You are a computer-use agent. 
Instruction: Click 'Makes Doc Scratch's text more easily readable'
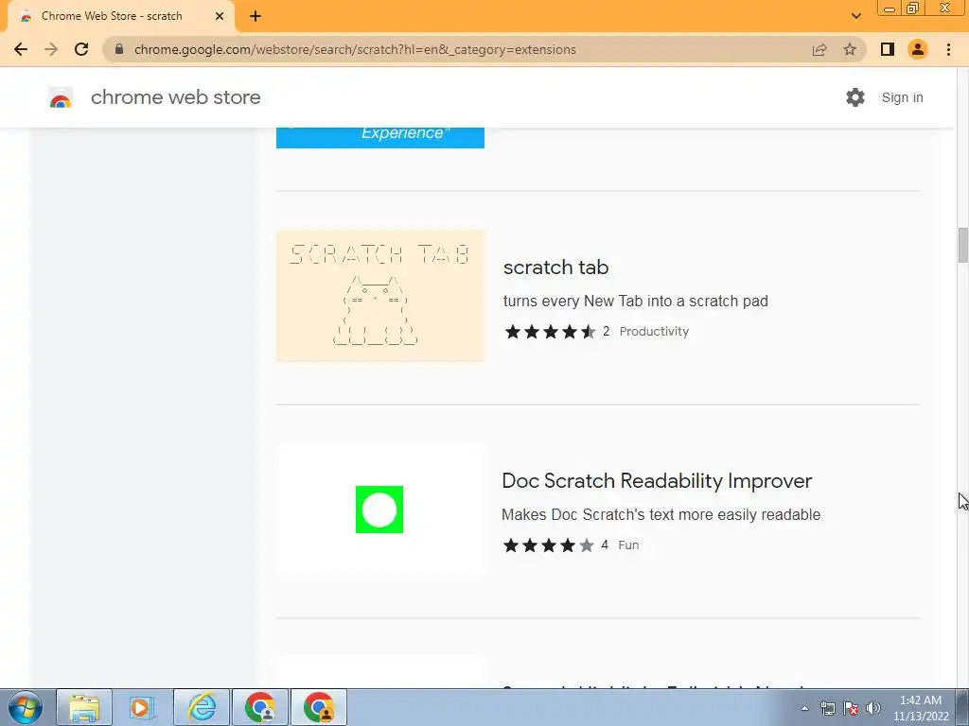click(x=661, y=515)
